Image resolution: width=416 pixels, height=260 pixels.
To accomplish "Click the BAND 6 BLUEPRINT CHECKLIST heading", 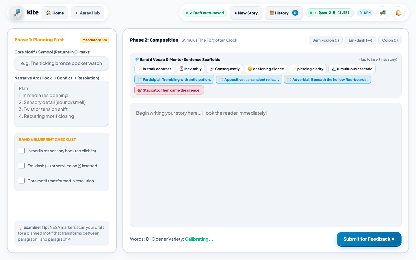I will 47,140.
